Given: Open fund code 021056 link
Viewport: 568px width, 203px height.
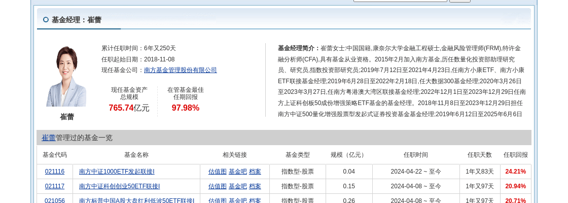Looking at the screenshot, I should point(55,200).
